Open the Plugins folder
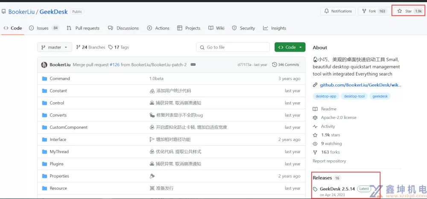Image resolution: width=427 pixels, height=199 pixels. point(57,164)
